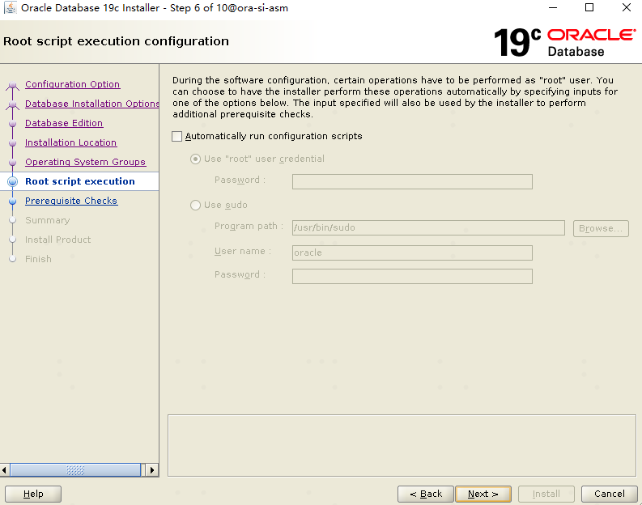
Task: Click the Help button
Action: [x=33, y=494]
